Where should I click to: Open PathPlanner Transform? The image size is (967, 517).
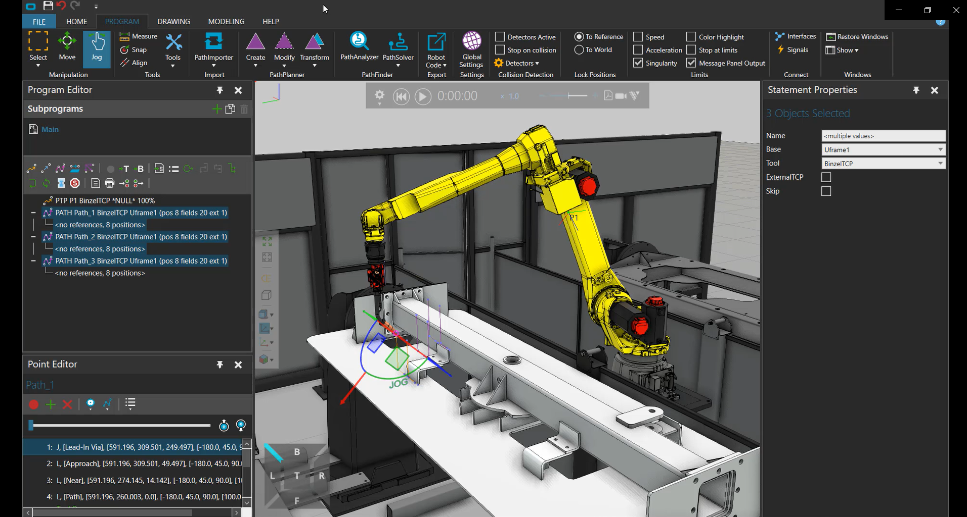(315, 49)
